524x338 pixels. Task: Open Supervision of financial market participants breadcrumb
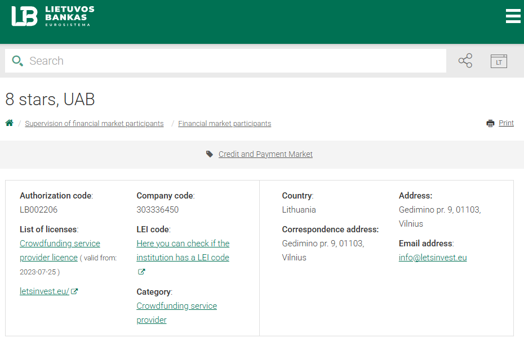point(94,124)
